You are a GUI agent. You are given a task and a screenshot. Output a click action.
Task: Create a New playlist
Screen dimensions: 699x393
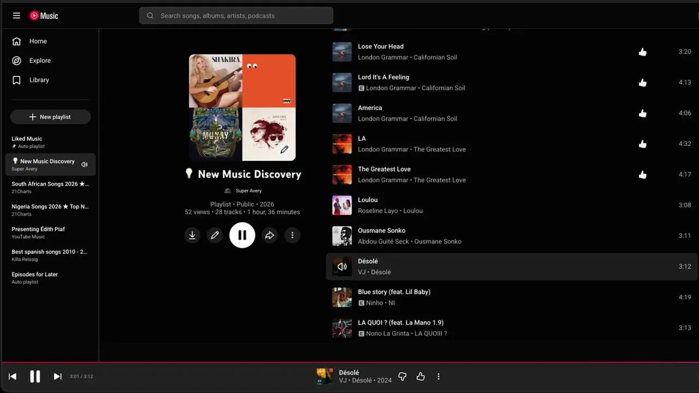point(50,117)
